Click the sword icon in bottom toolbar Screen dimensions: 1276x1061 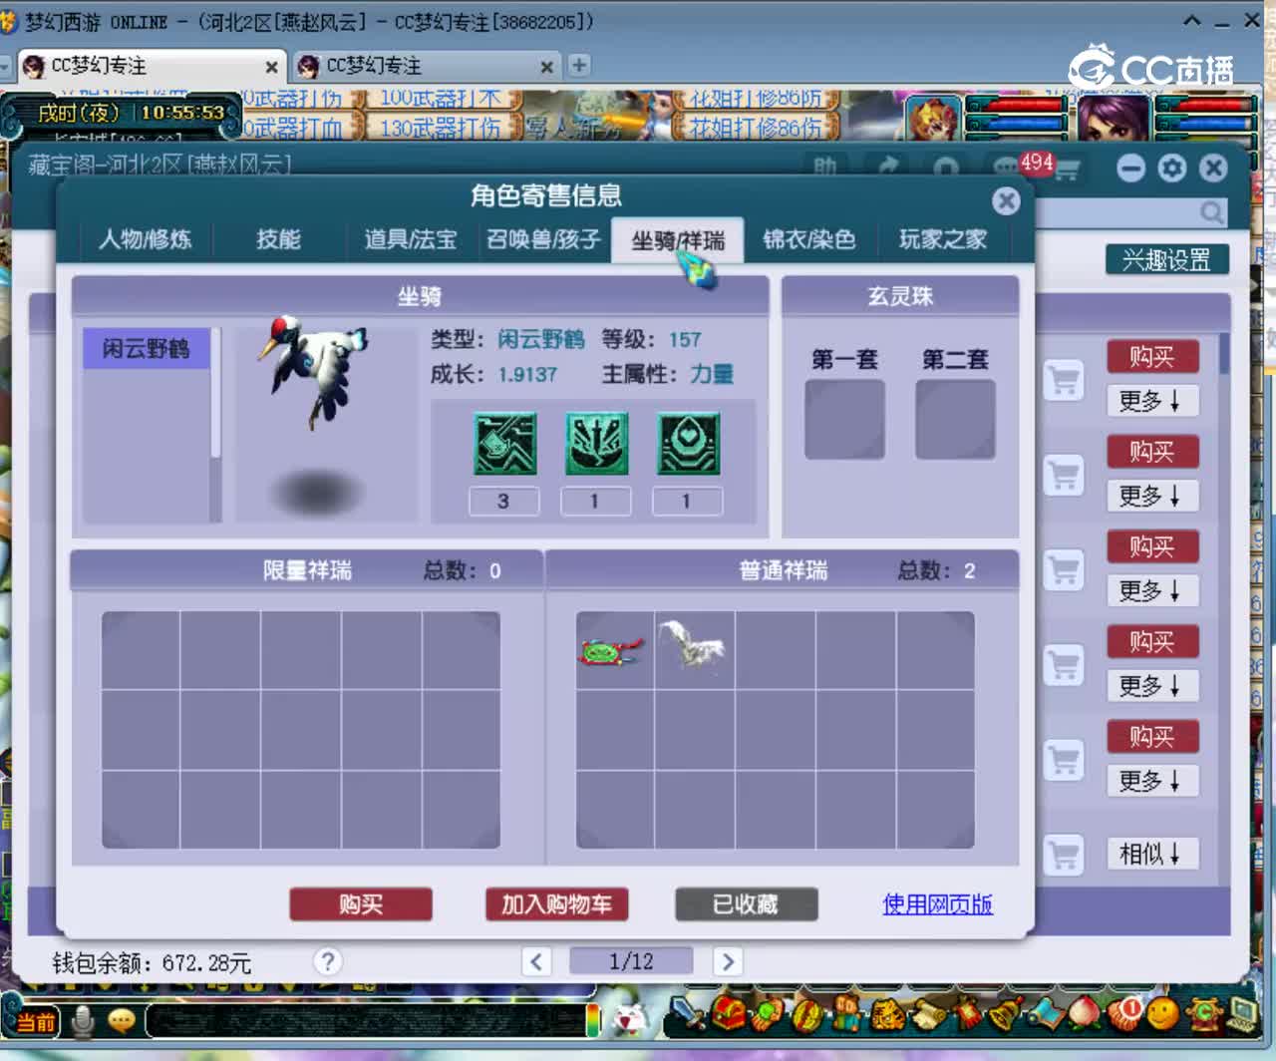point(686,1015)
